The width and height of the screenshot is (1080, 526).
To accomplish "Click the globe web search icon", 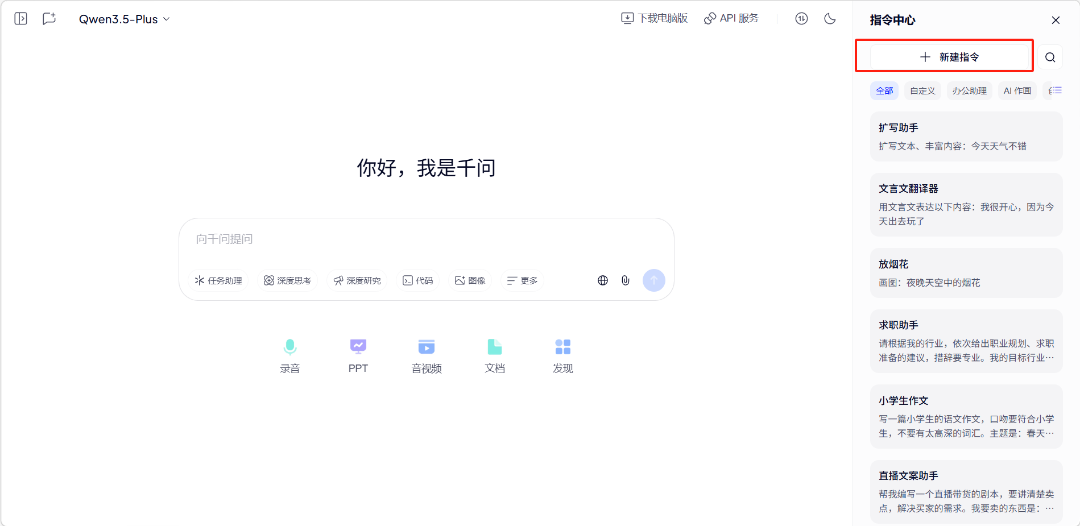I will point(603,280).
